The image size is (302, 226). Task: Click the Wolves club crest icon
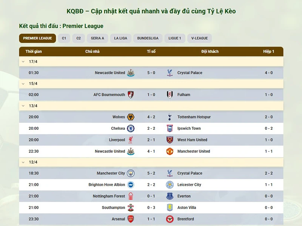coord(131,117)
